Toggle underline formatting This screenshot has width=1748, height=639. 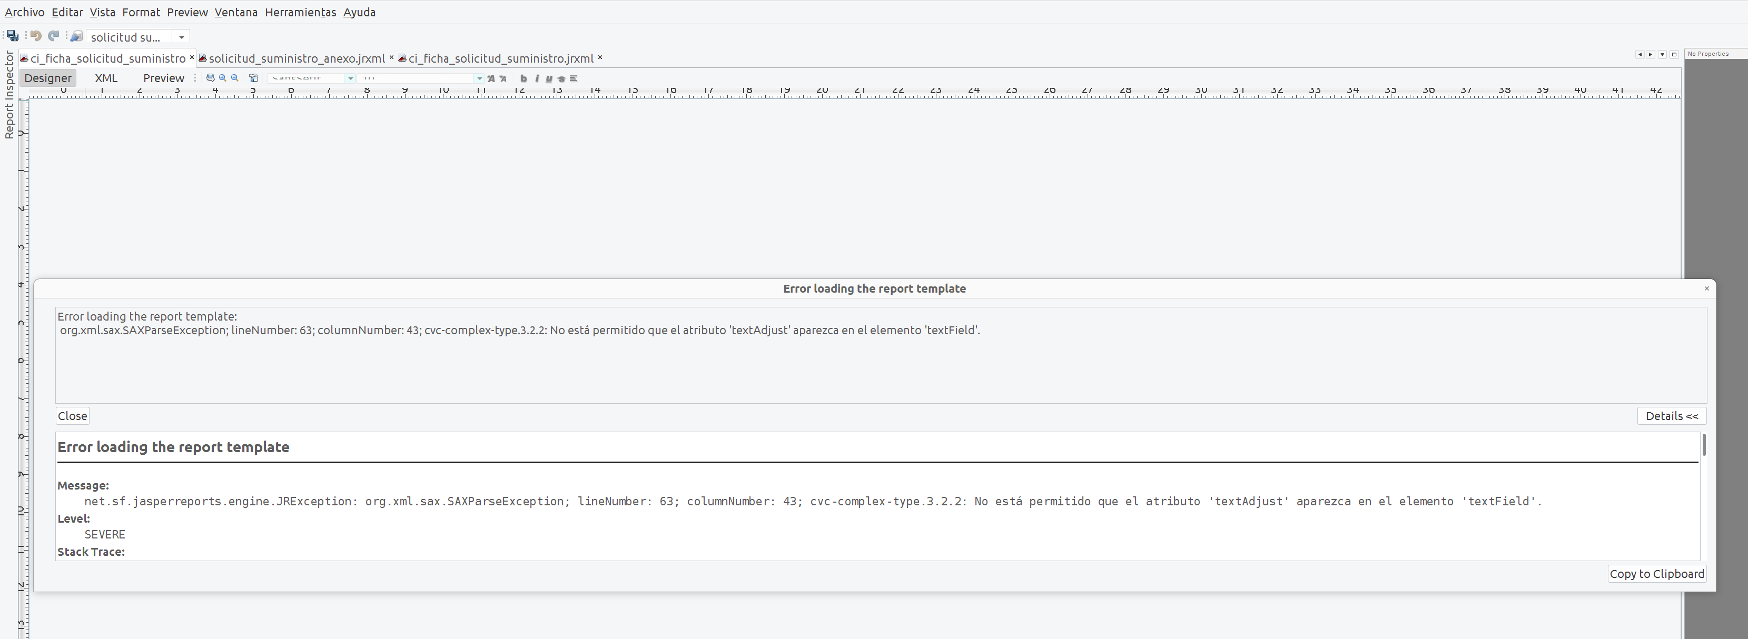548,78
